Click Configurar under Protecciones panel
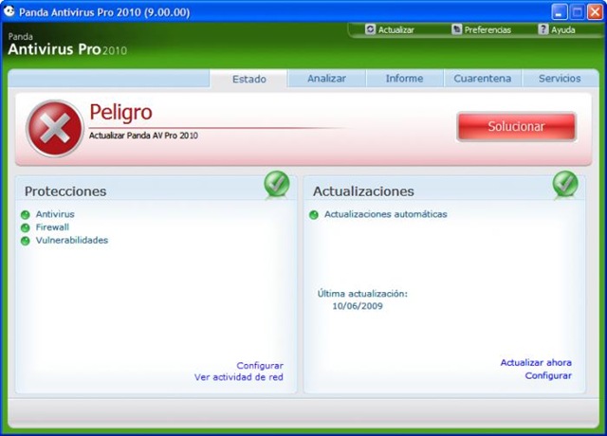Image resolution: width=607 pixels, height=436 pixels. pyautogui.click(x=260, y=366)
